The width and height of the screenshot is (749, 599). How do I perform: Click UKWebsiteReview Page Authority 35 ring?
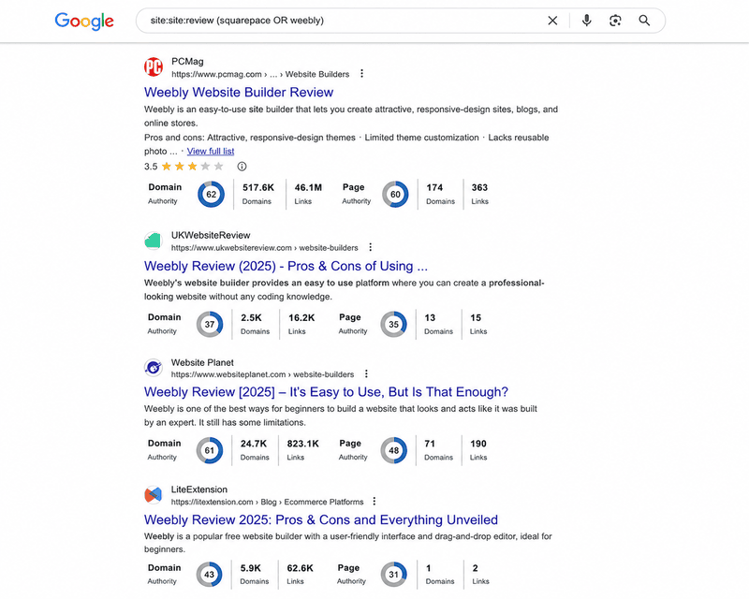[x=393, y=325]
